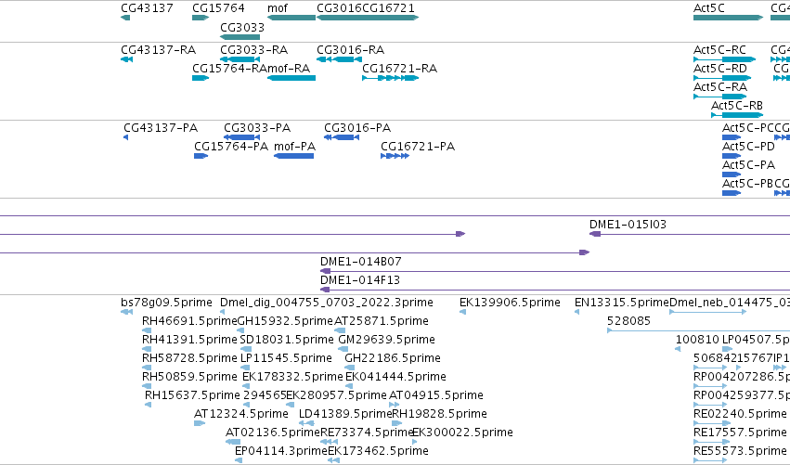
Task: Select the CG3033-PA protein label
Action: click(257, 128)
